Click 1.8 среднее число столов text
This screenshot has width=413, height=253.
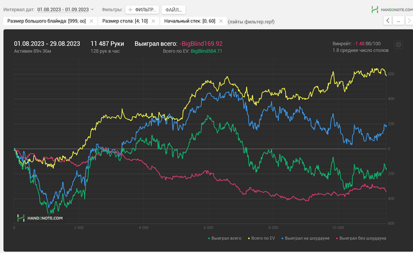360,50
